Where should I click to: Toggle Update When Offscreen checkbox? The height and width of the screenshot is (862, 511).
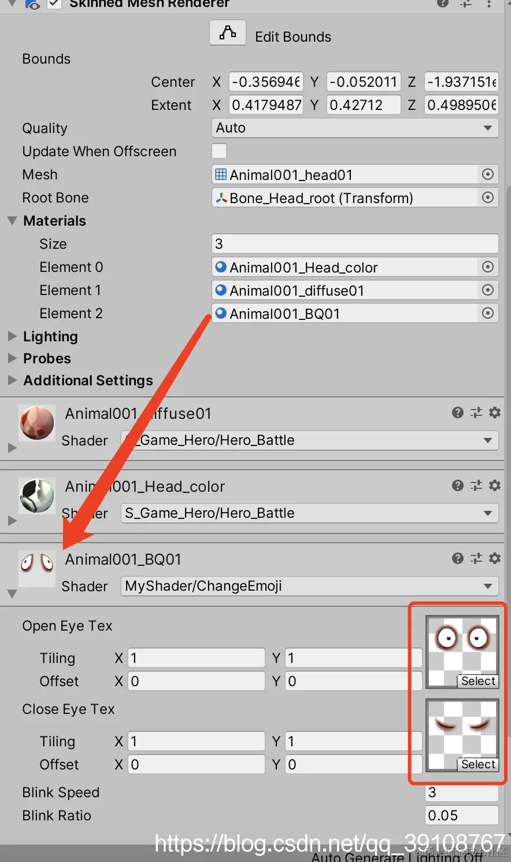click(x=219, y=151)
